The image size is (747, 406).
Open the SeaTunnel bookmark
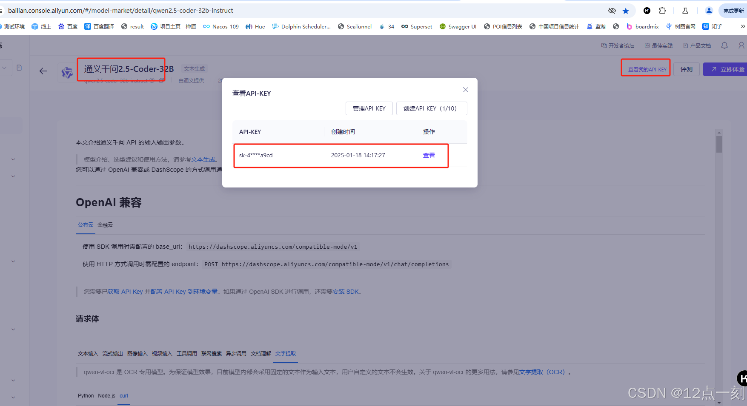[355, 26]
